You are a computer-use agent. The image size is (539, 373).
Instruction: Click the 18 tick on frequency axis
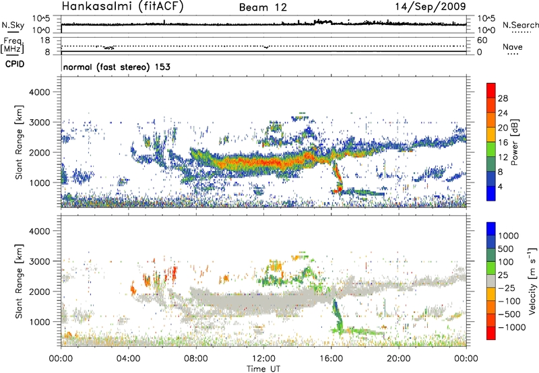(45, 40)
